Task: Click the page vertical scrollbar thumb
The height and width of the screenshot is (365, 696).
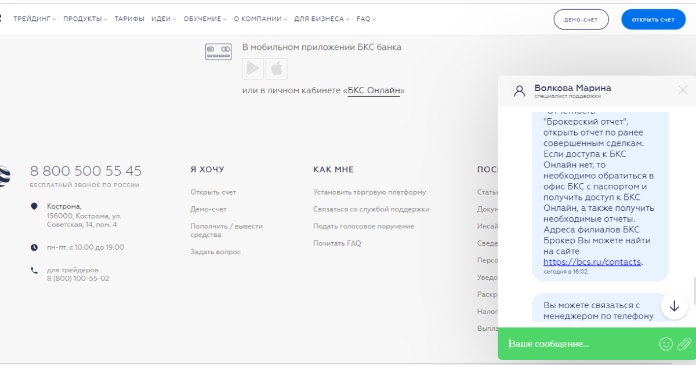Action: click(x=694, y=290)
